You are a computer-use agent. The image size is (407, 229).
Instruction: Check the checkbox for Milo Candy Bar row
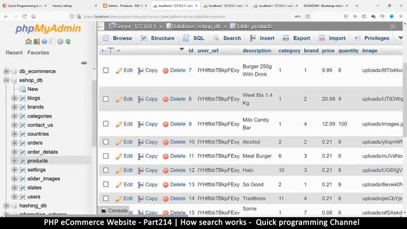pyautogui.click(x=106, y=124)
